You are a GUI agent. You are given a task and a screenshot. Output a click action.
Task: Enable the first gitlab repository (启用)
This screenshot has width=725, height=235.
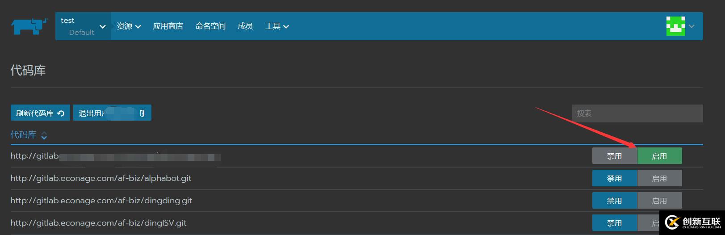click(659, 156)
